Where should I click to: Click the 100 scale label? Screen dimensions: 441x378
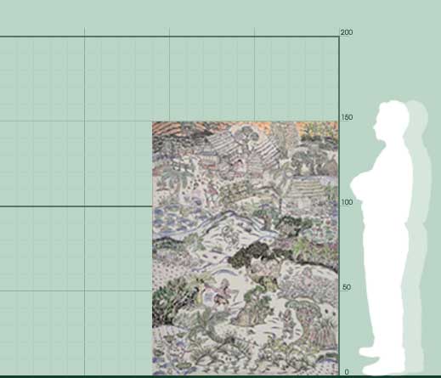point(347,202)
